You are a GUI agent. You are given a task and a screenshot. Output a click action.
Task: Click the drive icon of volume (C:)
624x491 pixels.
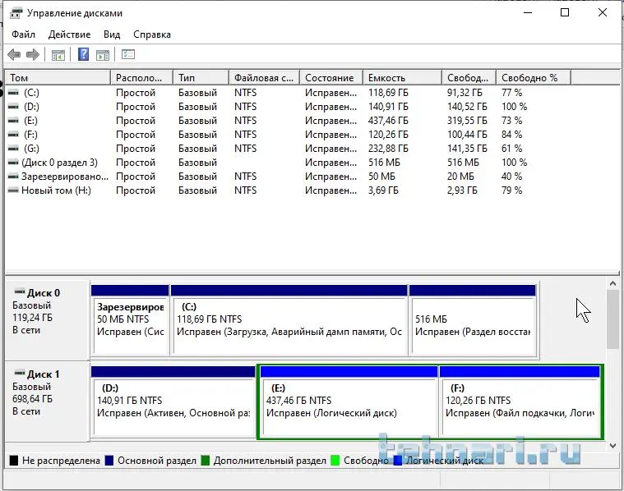[13, 93]
